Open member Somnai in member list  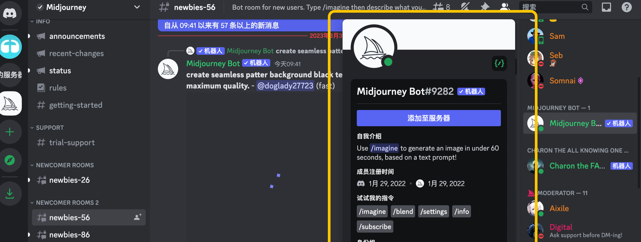coord(580,81)
